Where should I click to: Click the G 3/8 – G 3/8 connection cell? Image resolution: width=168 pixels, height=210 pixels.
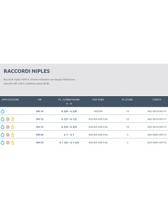tap(69, 111)
